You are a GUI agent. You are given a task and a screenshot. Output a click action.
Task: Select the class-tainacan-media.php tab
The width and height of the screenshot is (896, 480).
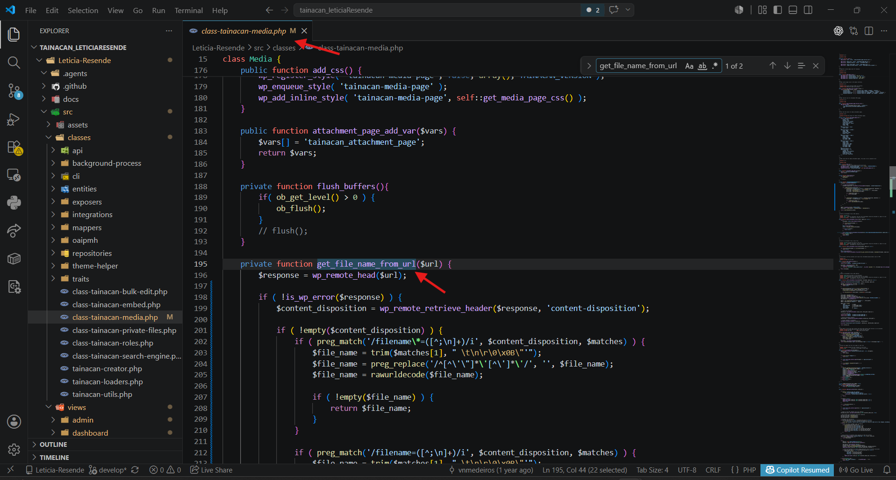[244, 31]
